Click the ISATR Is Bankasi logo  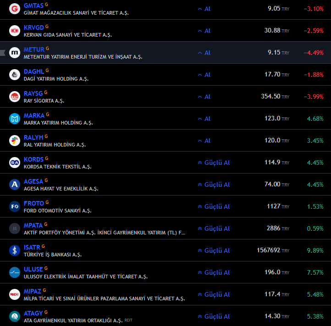point(15,250)
